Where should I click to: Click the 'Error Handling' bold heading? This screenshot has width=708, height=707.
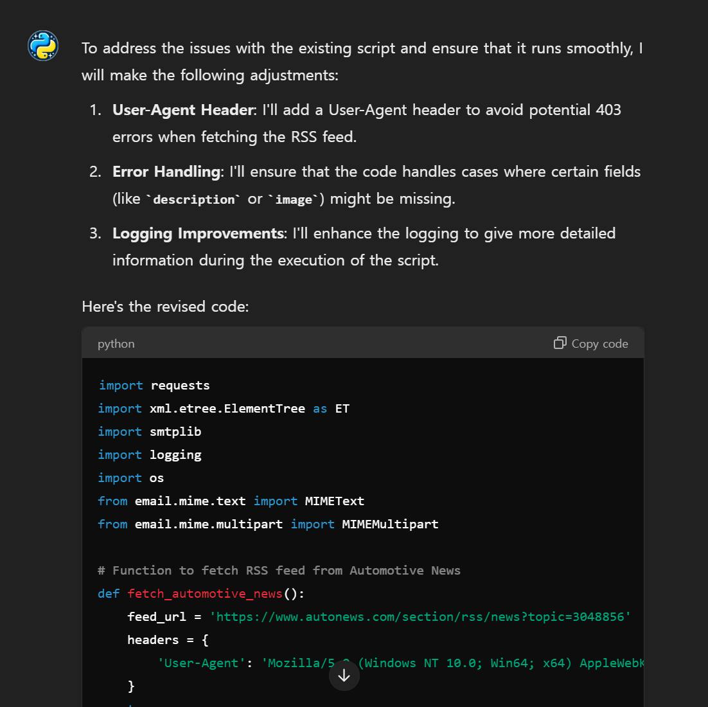(166, 172)
